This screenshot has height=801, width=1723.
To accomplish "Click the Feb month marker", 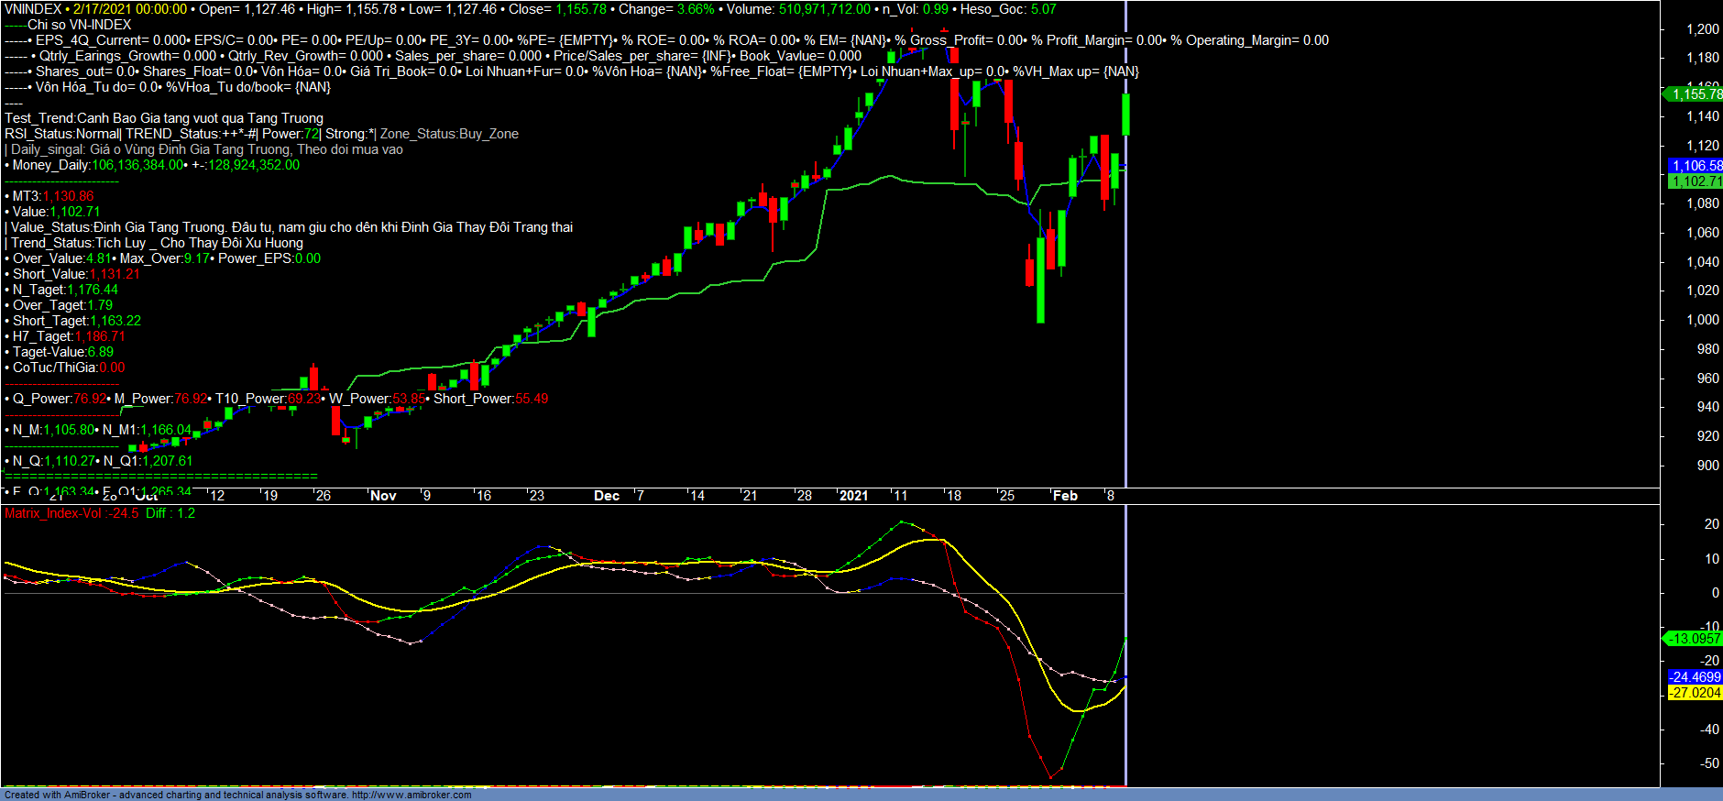I will (x=1065, y=496).
